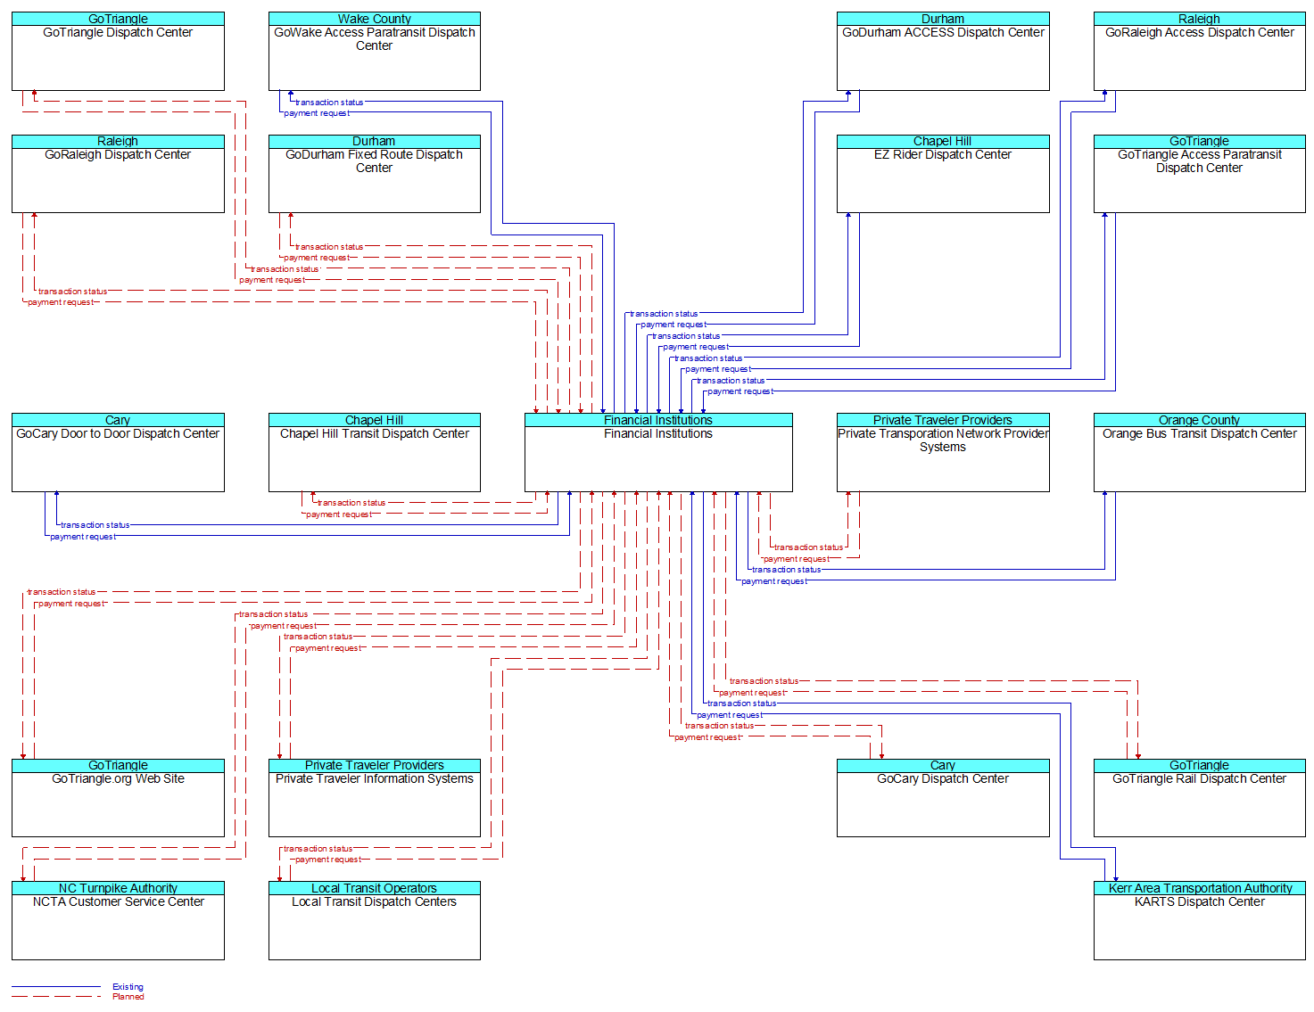The width and height of the screenshot is (1314, 1012).
Task: Select the GoTriangle Dispatch Center box
Action: click(x=118, y=51)
